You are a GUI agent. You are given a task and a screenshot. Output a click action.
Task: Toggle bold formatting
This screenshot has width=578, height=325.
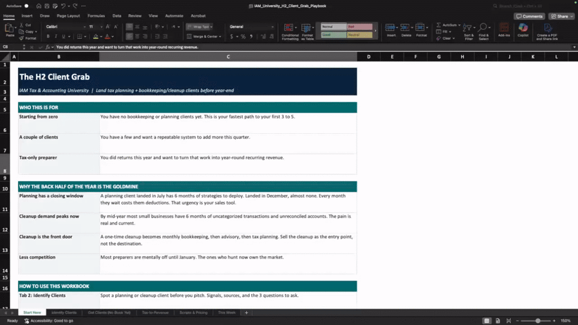(x=48, y=37)
